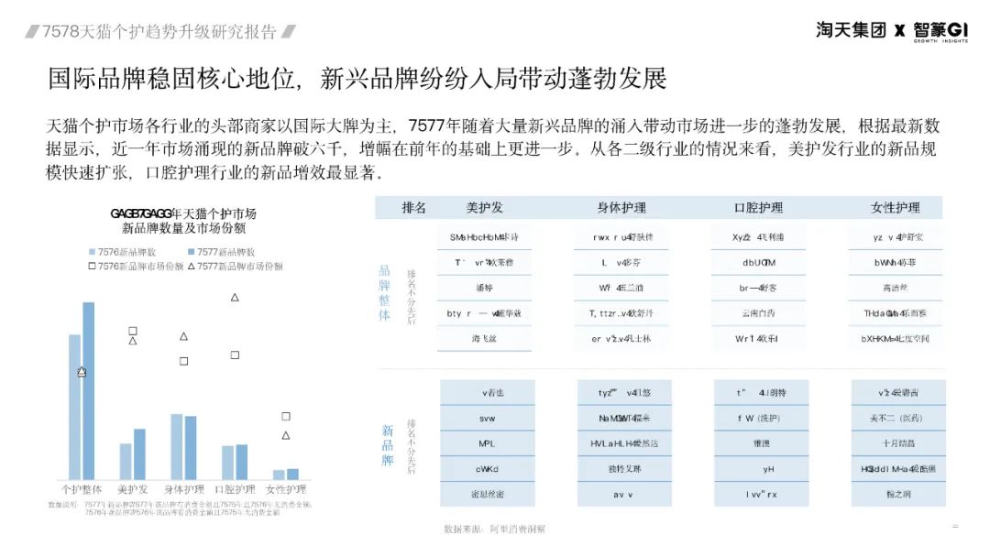Click the 排名 table header
The width and height of the screenshot is (990, 557).
pos(413,208)
